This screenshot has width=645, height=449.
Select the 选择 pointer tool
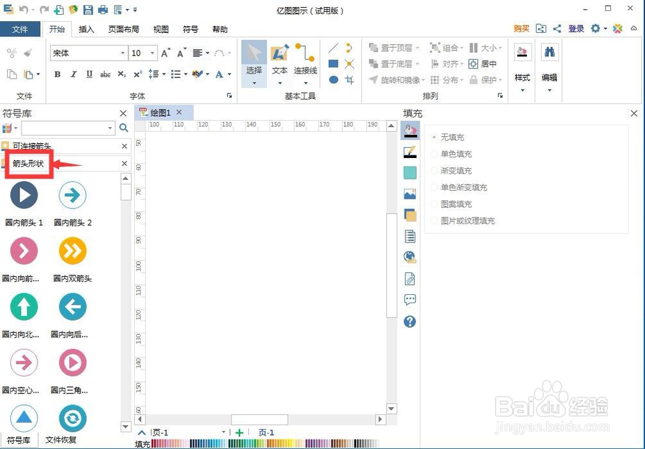[x=253, y=64]
